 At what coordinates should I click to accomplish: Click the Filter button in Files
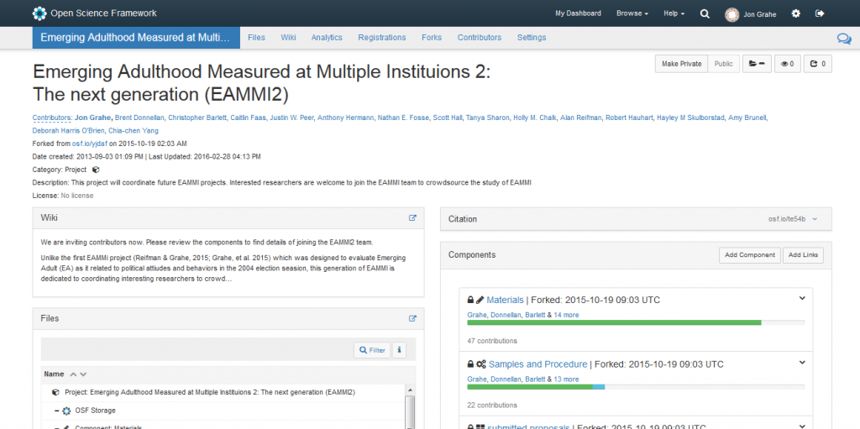coord(372,349)
